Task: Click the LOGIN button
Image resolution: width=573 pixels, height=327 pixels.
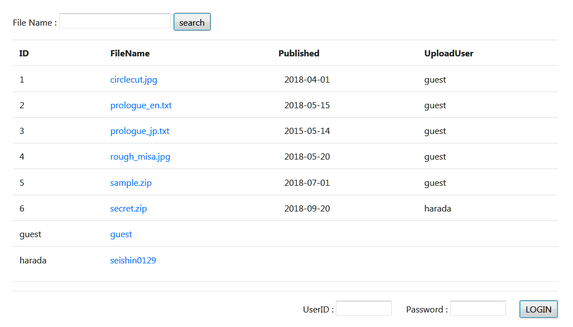Action: click(x=538, y=309)
